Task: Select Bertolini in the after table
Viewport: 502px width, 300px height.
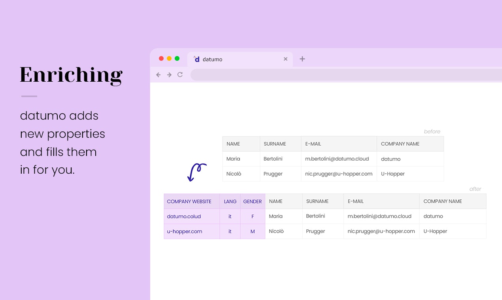Action: pos(323,216)
